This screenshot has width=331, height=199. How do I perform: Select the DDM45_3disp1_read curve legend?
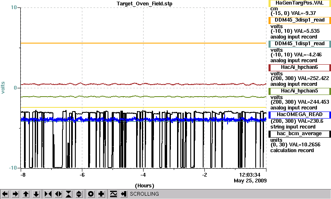point(300,20)
